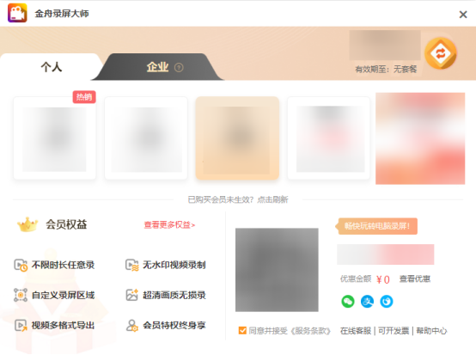The height and width of the screenshot is (355, 476).
Task: Open 查看优惠 discount details
Action: tap(415, 278)
